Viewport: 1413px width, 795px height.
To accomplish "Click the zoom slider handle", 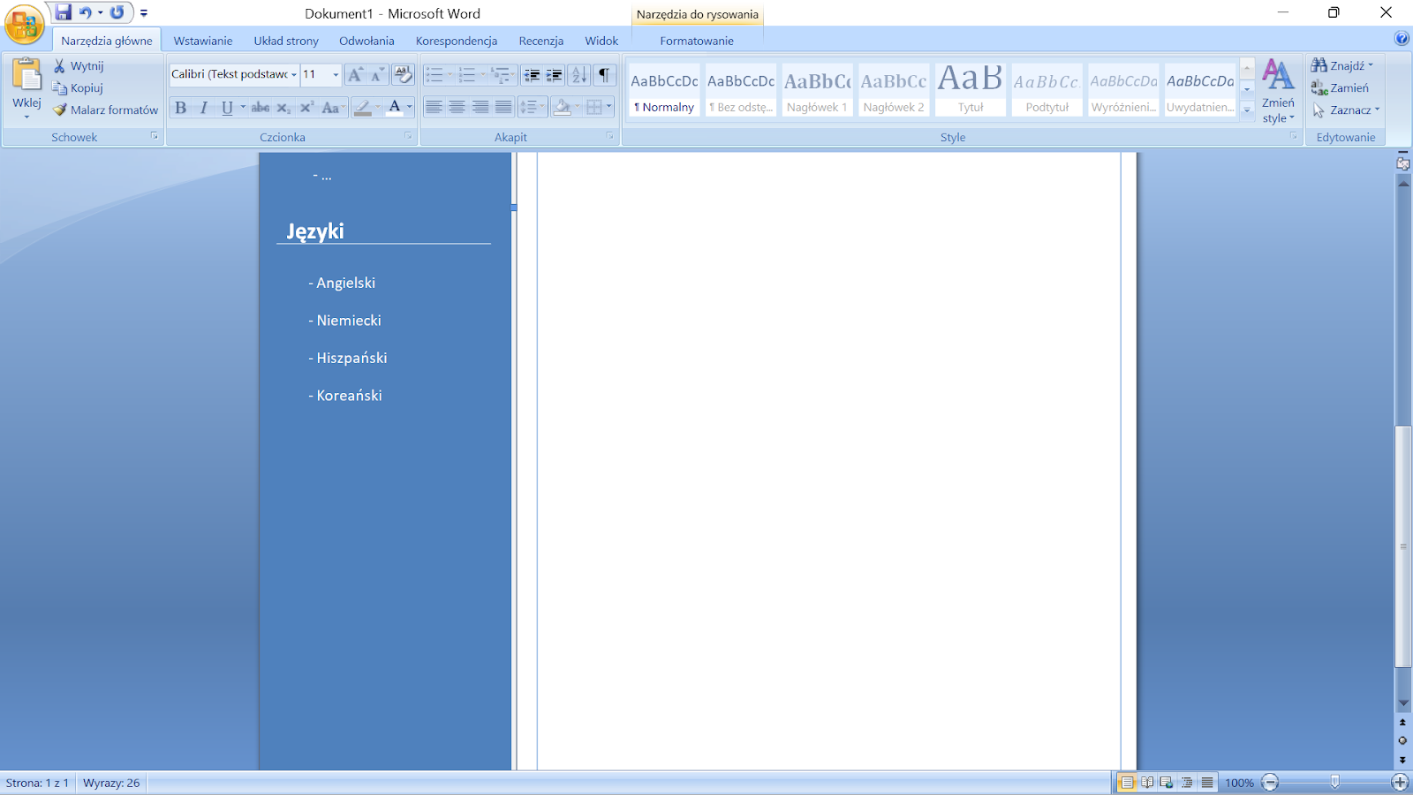I will pos(1334,782).
